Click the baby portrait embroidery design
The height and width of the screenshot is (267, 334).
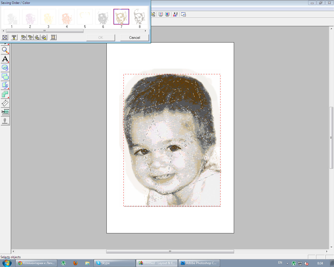point(172,140)
